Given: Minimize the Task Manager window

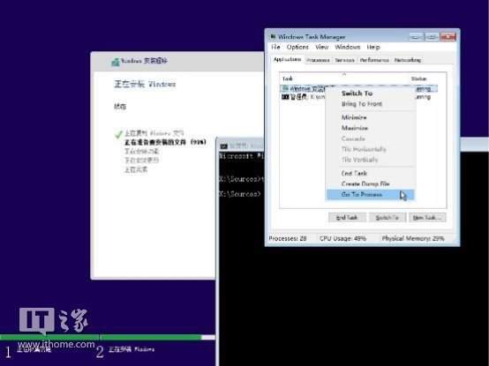Looking at the screenshot, I should (416, 36).
